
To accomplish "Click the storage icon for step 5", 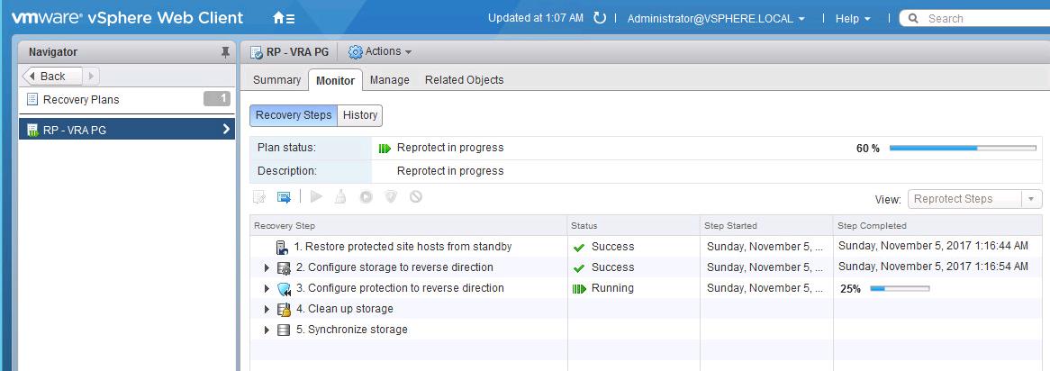I will [x=284, y=330].
